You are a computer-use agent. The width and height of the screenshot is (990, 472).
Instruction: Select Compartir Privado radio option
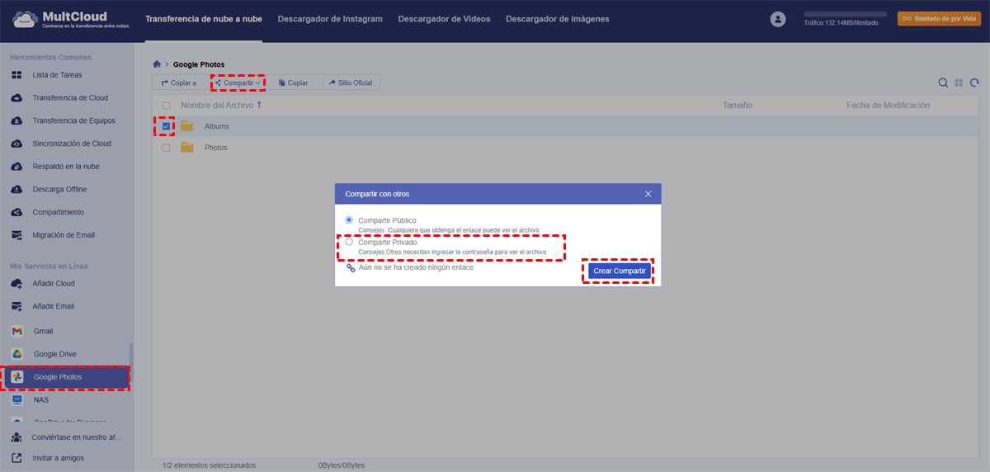[x=349, y=243]
